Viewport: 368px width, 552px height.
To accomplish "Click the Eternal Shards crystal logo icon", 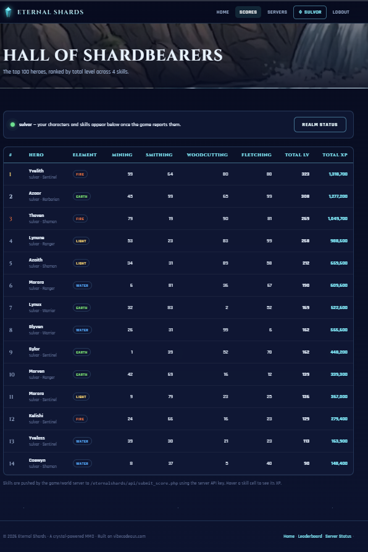I will click(8, 12).
